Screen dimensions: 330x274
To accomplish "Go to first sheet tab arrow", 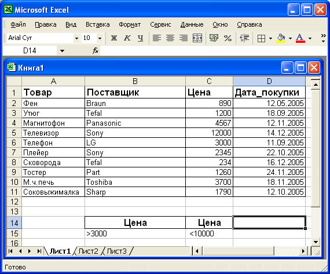I will click(x=10, y=251).
